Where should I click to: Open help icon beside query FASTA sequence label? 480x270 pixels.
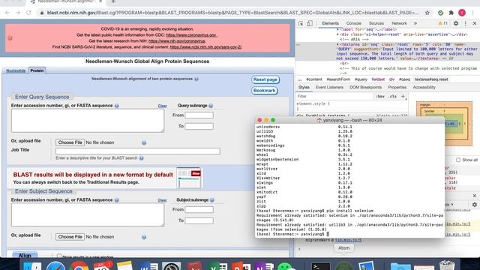click(x=117, y=106)
